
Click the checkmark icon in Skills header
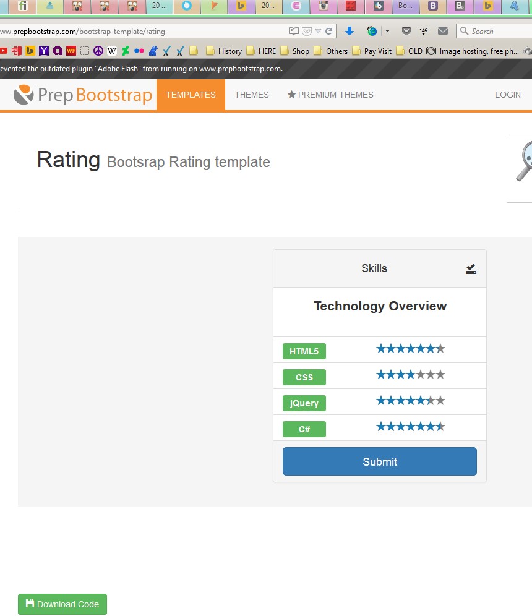(471, 268)
